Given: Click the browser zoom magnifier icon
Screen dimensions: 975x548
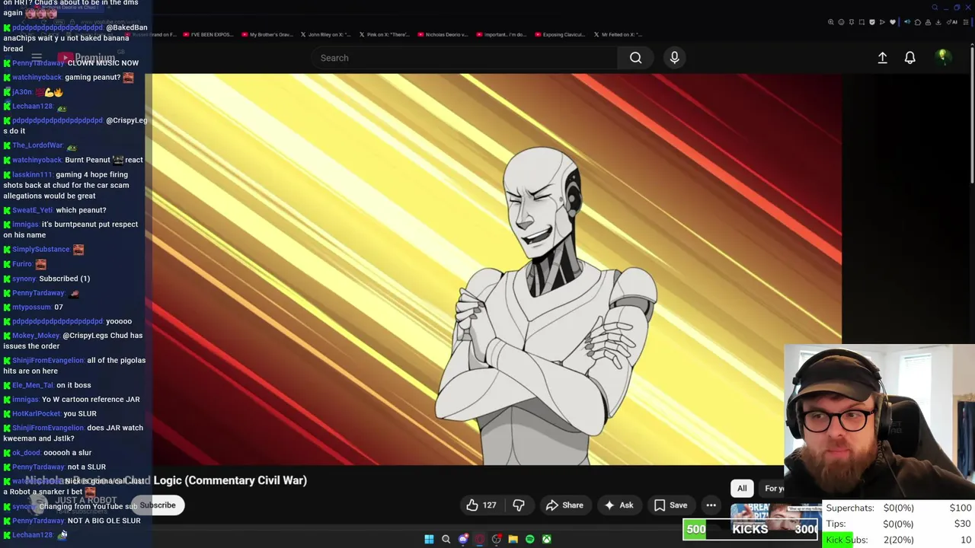Looking at the screenshot, I should pos(831,22).
